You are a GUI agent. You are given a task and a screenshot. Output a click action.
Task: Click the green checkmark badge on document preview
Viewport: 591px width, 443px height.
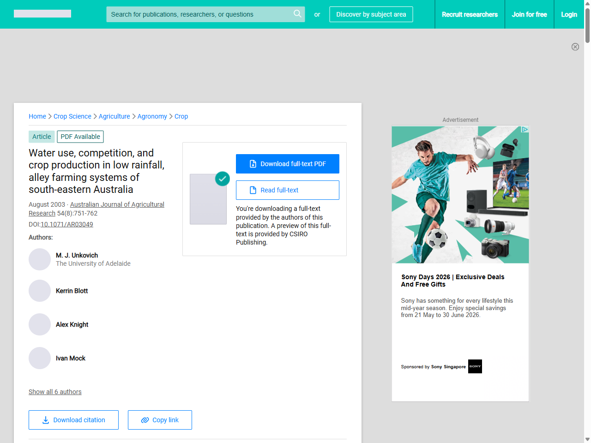[x=223, y=179]
